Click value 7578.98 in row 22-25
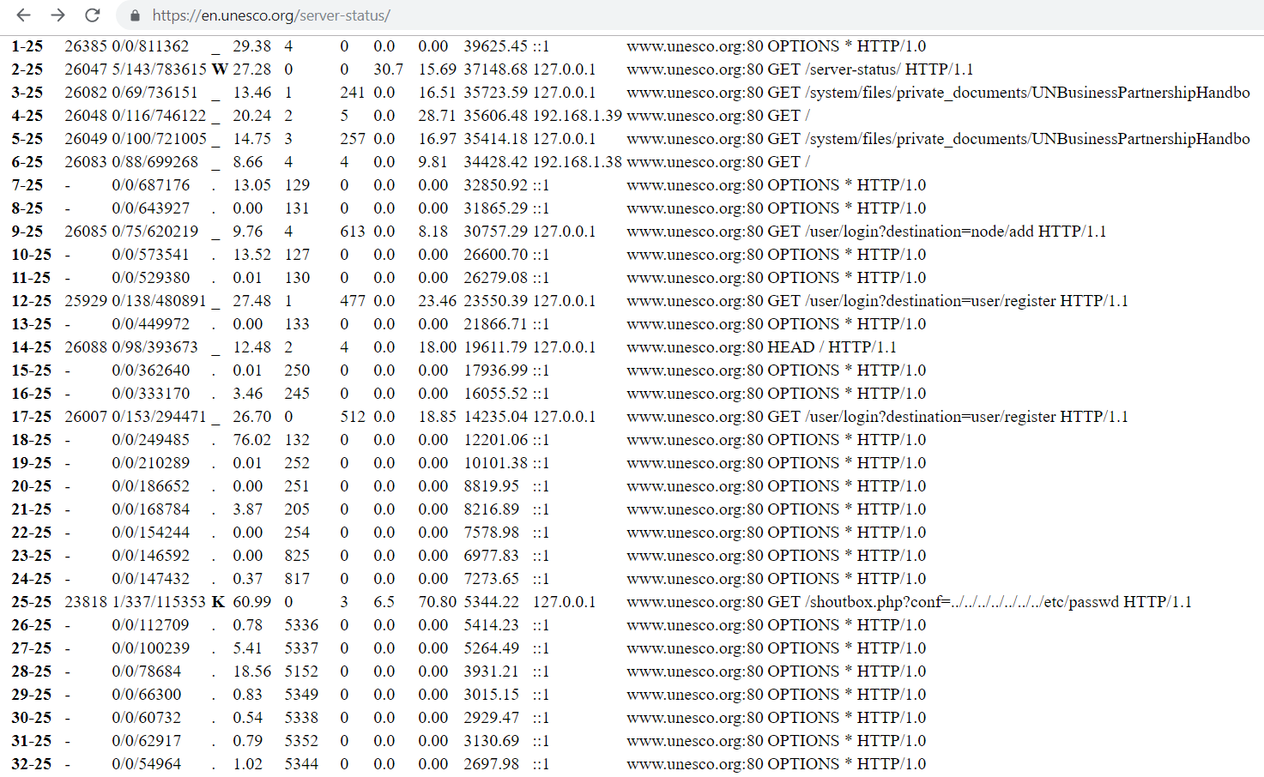 coord(492,533)
